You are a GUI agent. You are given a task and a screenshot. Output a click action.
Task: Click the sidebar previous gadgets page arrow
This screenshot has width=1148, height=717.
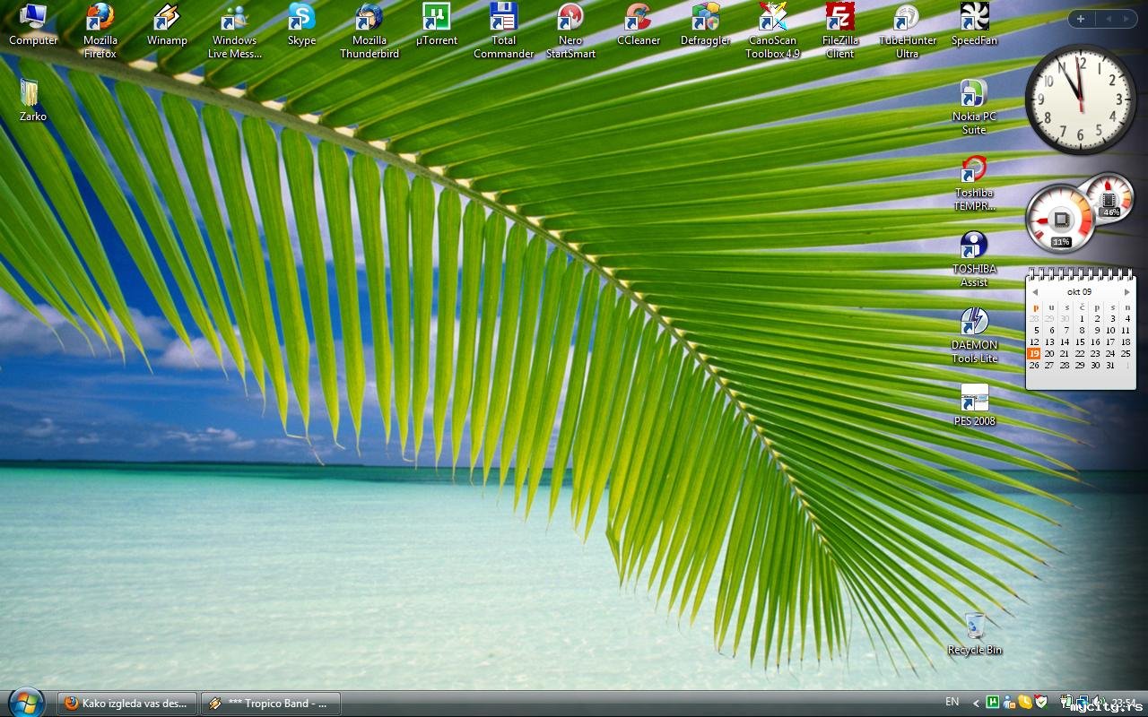coord(1108,19)
